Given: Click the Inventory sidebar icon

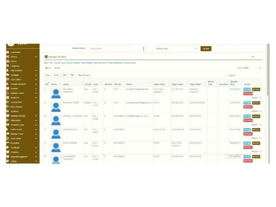Looking at the screenshot, I should tap(8, 152).
